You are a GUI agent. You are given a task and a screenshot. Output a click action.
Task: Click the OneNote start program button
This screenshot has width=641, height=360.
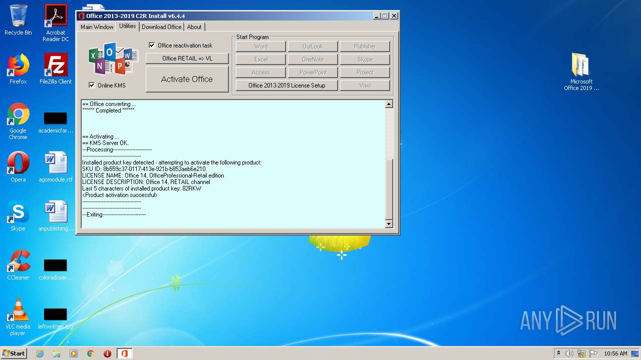(x=313, y=59)
